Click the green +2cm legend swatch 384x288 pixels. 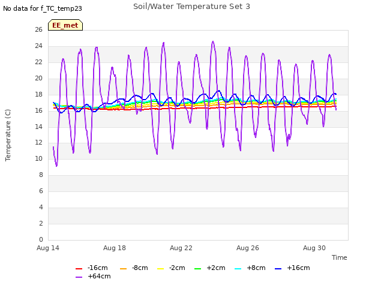(x=197, y=269)
